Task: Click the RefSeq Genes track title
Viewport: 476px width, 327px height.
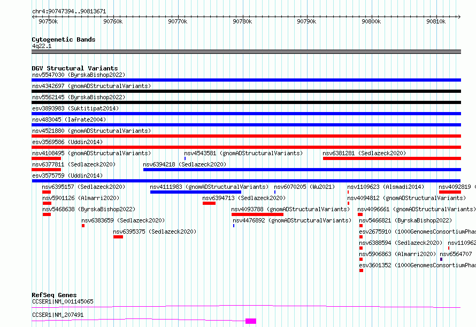Action: point(55,295)
